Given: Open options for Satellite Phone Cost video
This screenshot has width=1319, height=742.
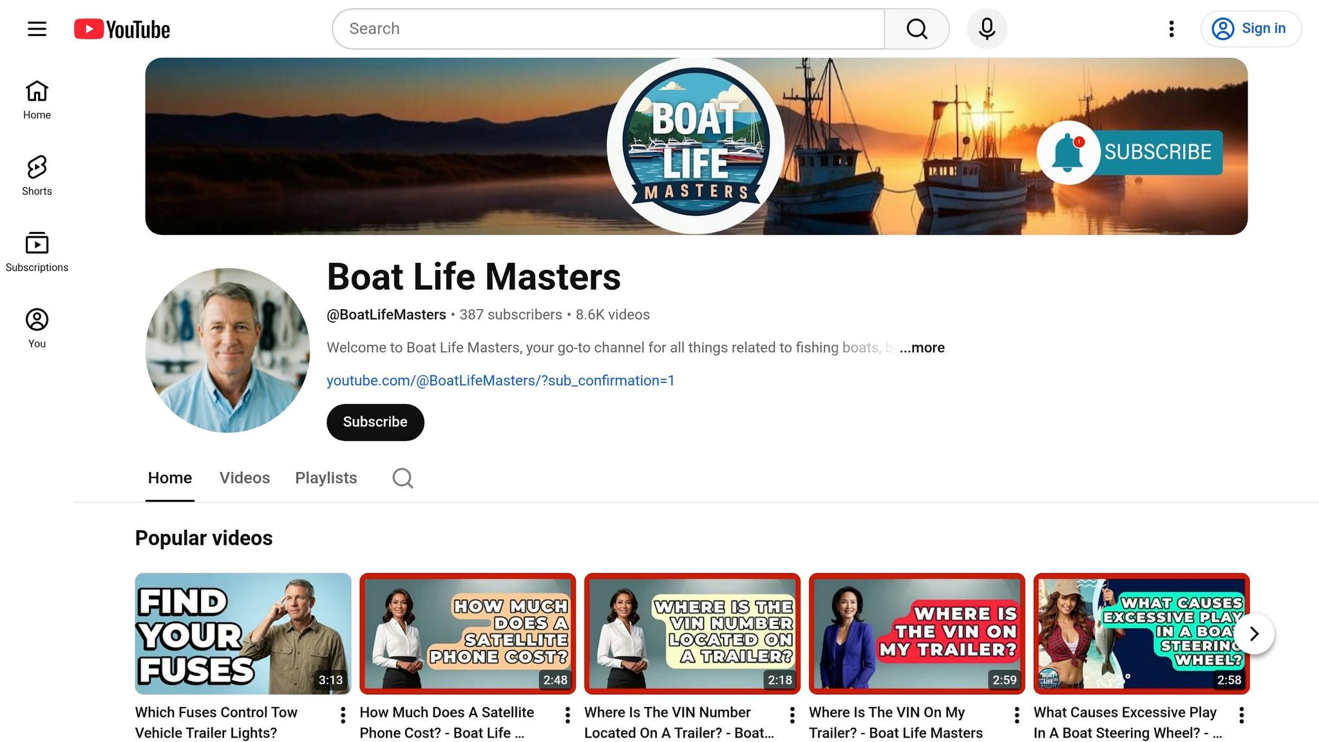Looking at the screenshot, I should 567,715.
